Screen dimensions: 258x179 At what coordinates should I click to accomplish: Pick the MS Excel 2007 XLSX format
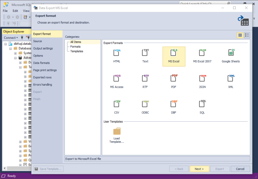(202, 56)
